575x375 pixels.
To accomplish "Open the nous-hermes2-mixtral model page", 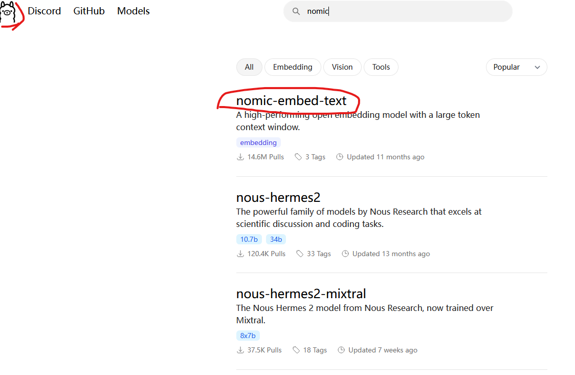I will 301,294.
